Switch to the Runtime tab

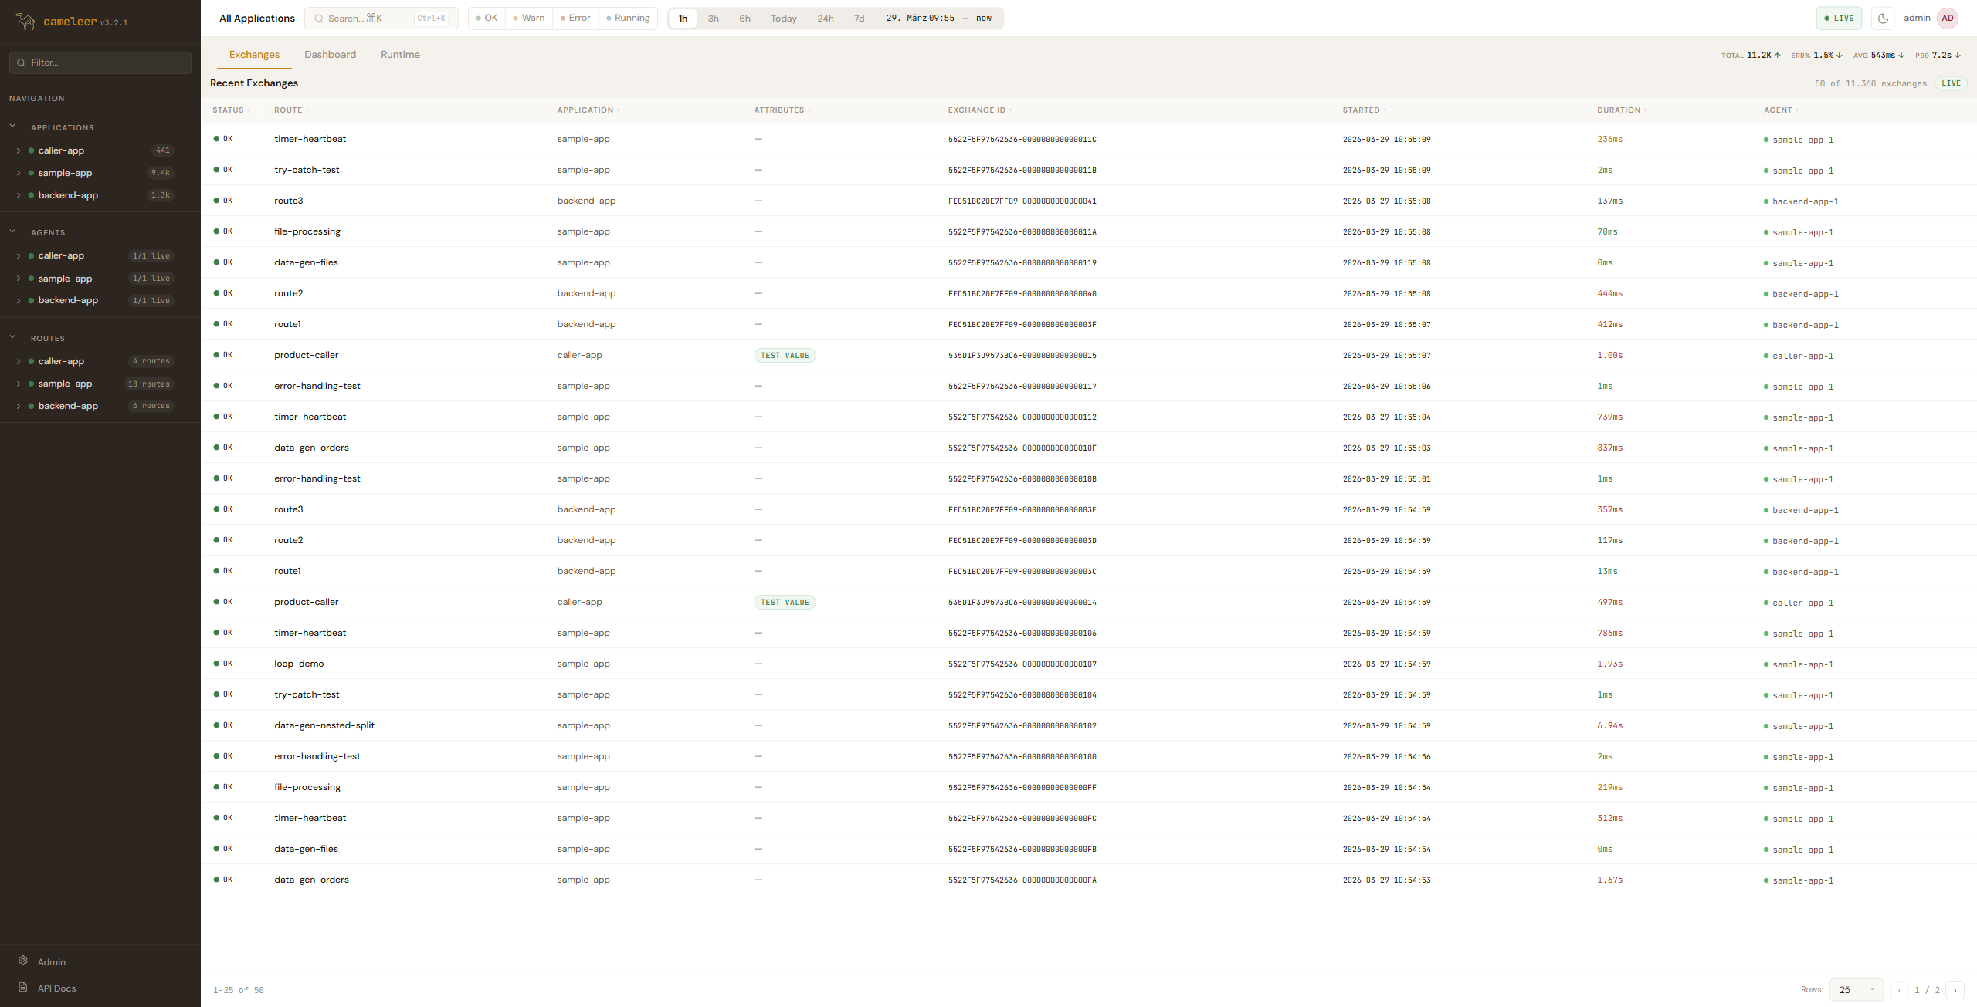(x=400, y=55)
